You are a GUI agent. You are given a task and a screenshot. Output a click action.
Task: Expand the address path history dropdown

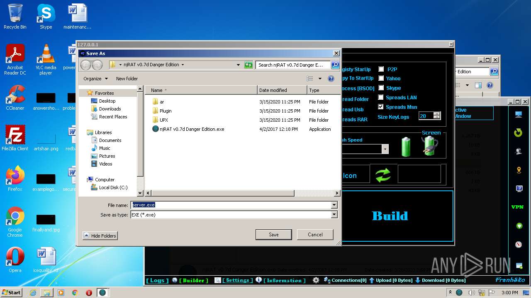238,65
